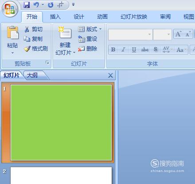The height and width of the screenshot is (184, 195).
Task: Click 重设 to reset slide
Action: (88, 39)
